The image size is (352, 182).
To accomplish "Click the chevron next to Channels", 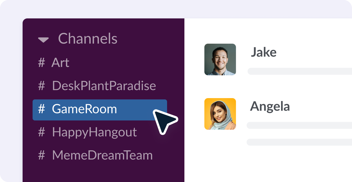I will coord(43,39).
